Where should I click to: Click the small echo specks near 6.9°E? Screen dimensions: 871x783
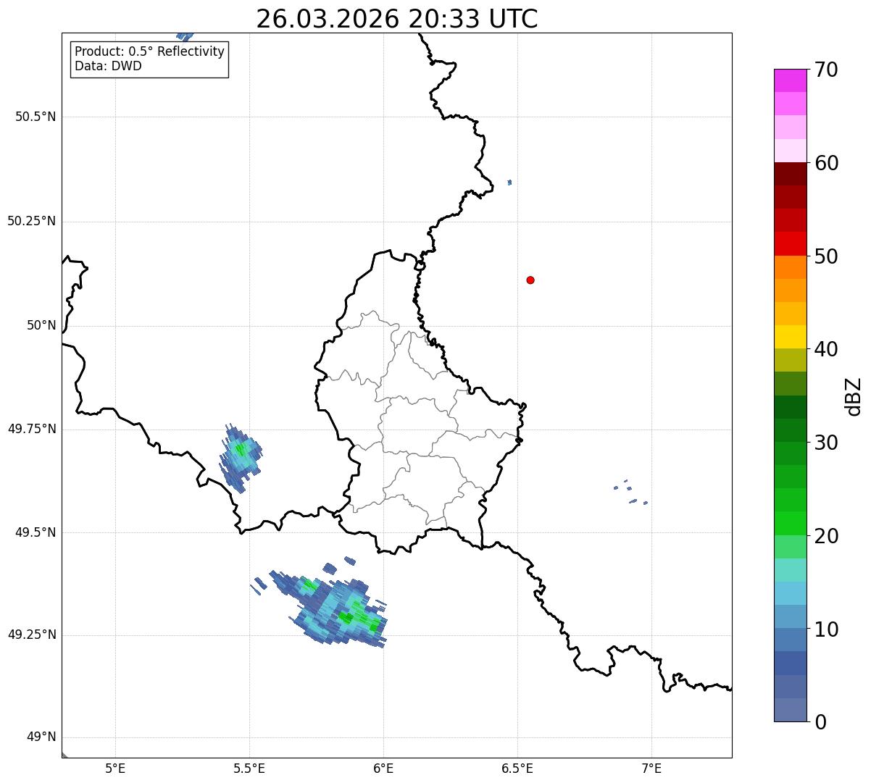630,492
